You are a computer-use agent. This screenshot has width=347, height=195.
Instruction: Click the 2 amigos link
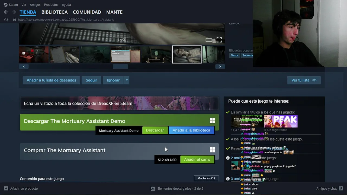point(238,158)
